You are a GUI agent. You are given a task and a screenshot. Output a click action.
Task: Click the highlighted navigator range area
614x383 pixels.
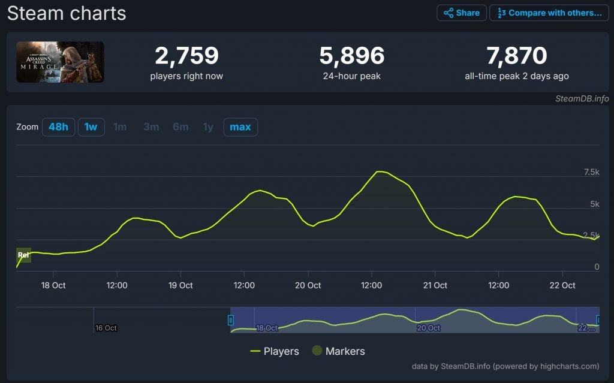click(x=415, y=320)
